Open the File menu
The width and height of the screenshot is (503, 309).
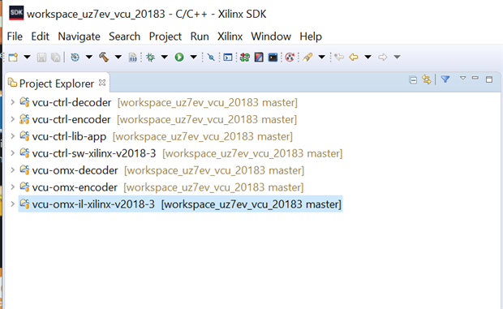(15, 36)
